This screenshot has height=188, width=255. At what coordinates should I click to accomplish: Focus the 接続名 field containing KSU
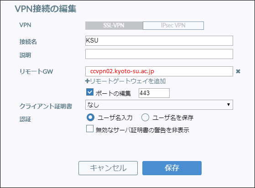[x=159, y=41]
